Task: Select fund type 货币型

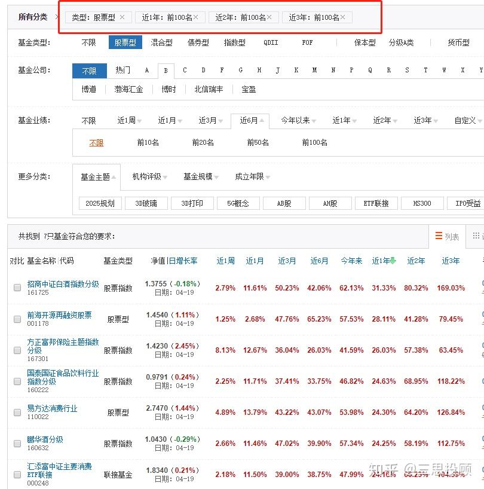Action: tap(458, 42)
